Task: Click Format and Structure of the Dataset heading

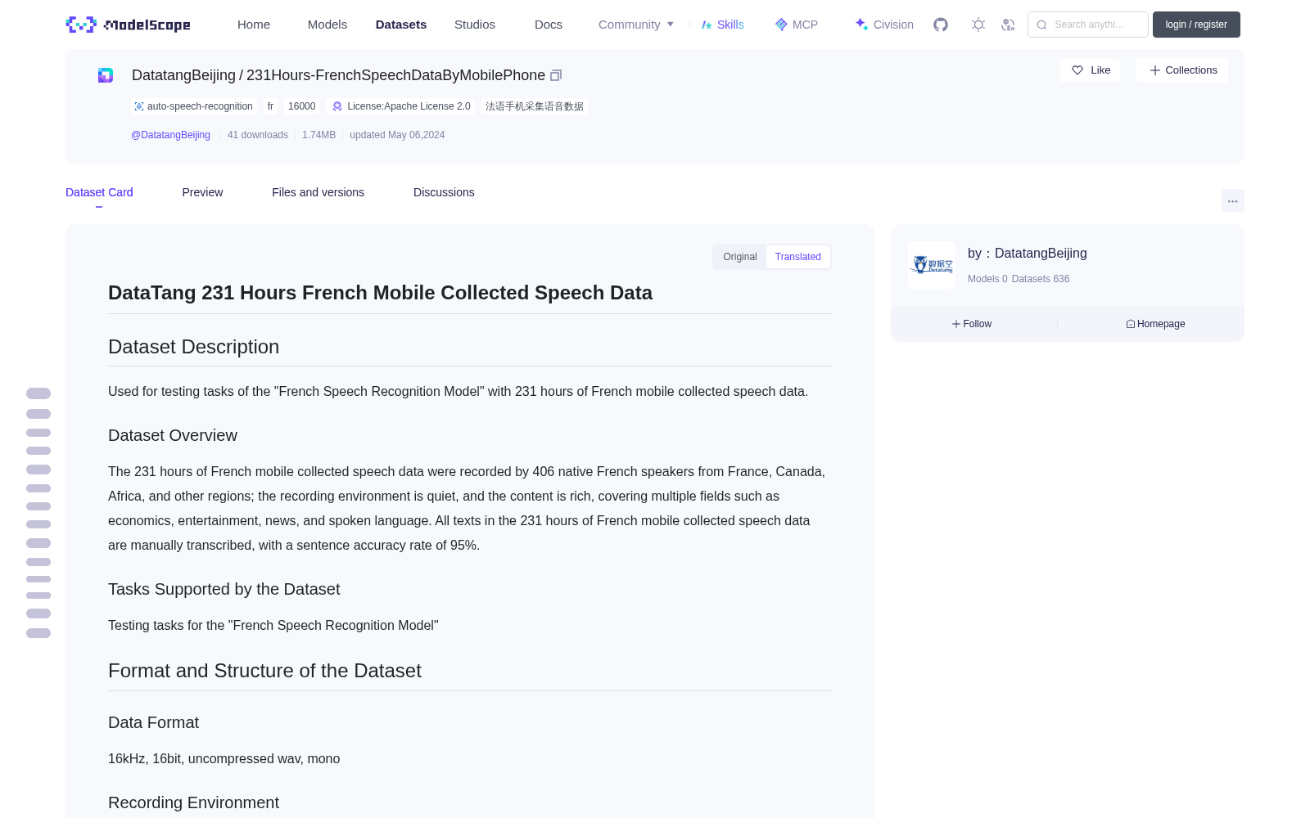Action: click(x=264, y=671)
